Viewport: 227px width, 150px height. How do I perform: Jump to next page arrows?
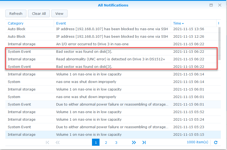[134, 142]
